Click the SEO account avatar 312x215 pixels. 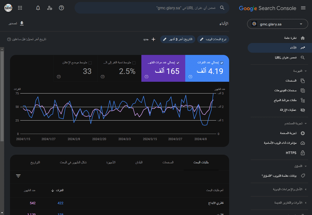click(8, 8)
